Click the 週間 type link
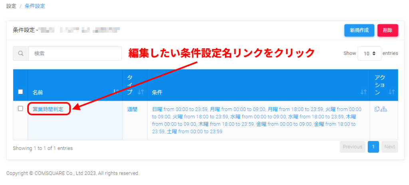The height and width of the screenshot is (185, 409). [x=132, y=109]
